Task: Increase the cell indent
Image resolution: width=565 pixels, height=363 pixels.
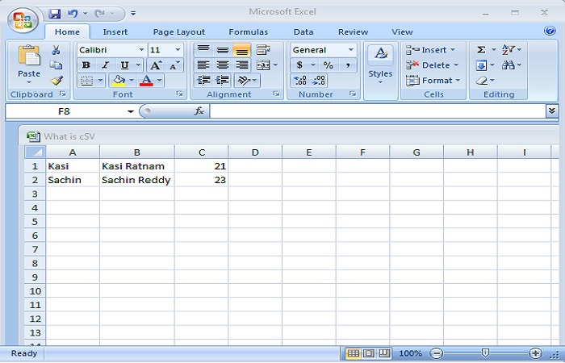Action: (223, 81)
